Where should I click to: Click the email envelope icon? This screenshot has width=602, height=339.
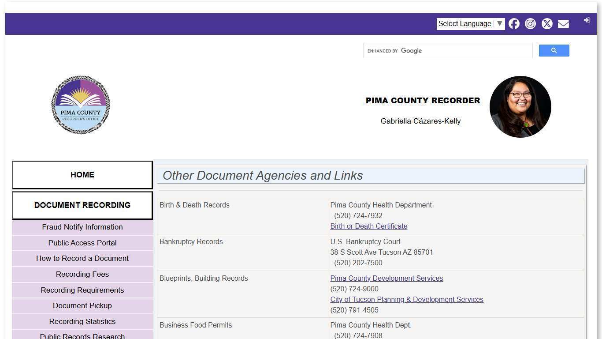563,24
